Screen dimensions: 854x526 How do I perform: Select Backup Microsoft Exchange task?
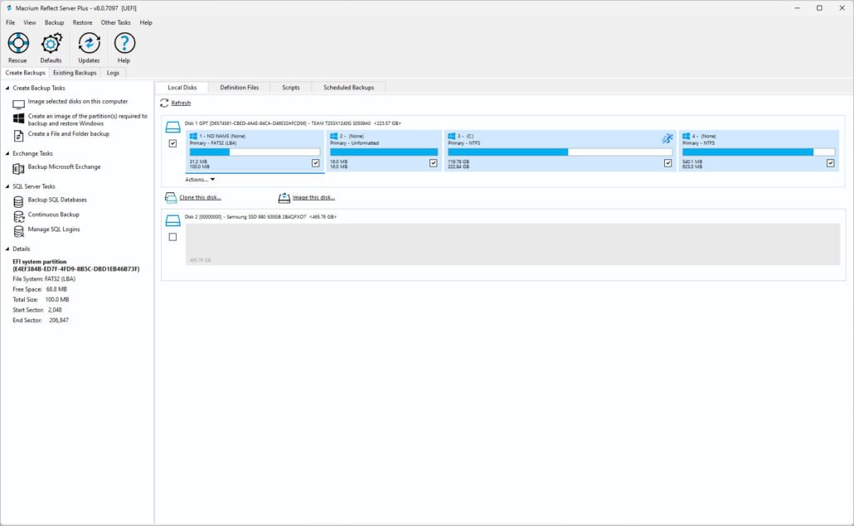(64, 167)
